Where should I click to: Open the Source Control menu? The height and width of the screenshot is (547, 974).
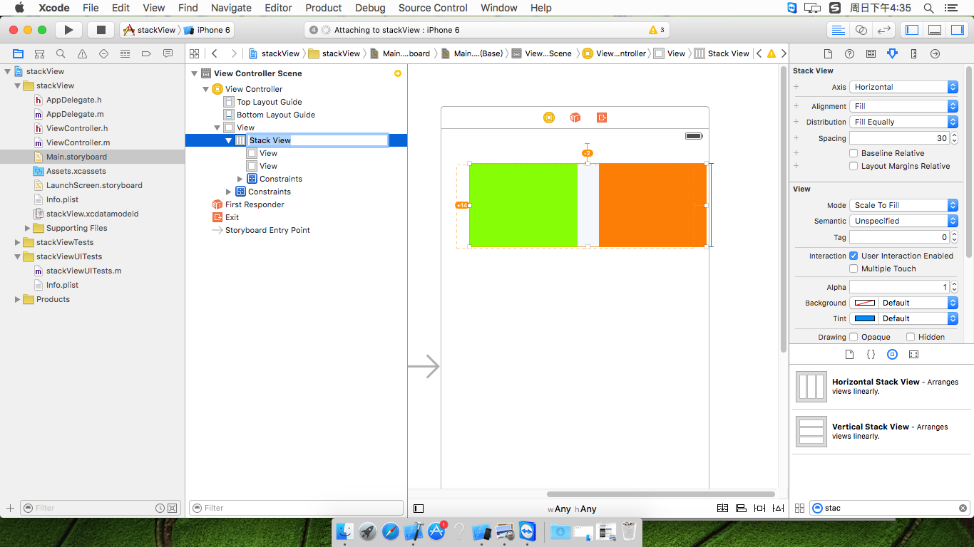(433, 8)
